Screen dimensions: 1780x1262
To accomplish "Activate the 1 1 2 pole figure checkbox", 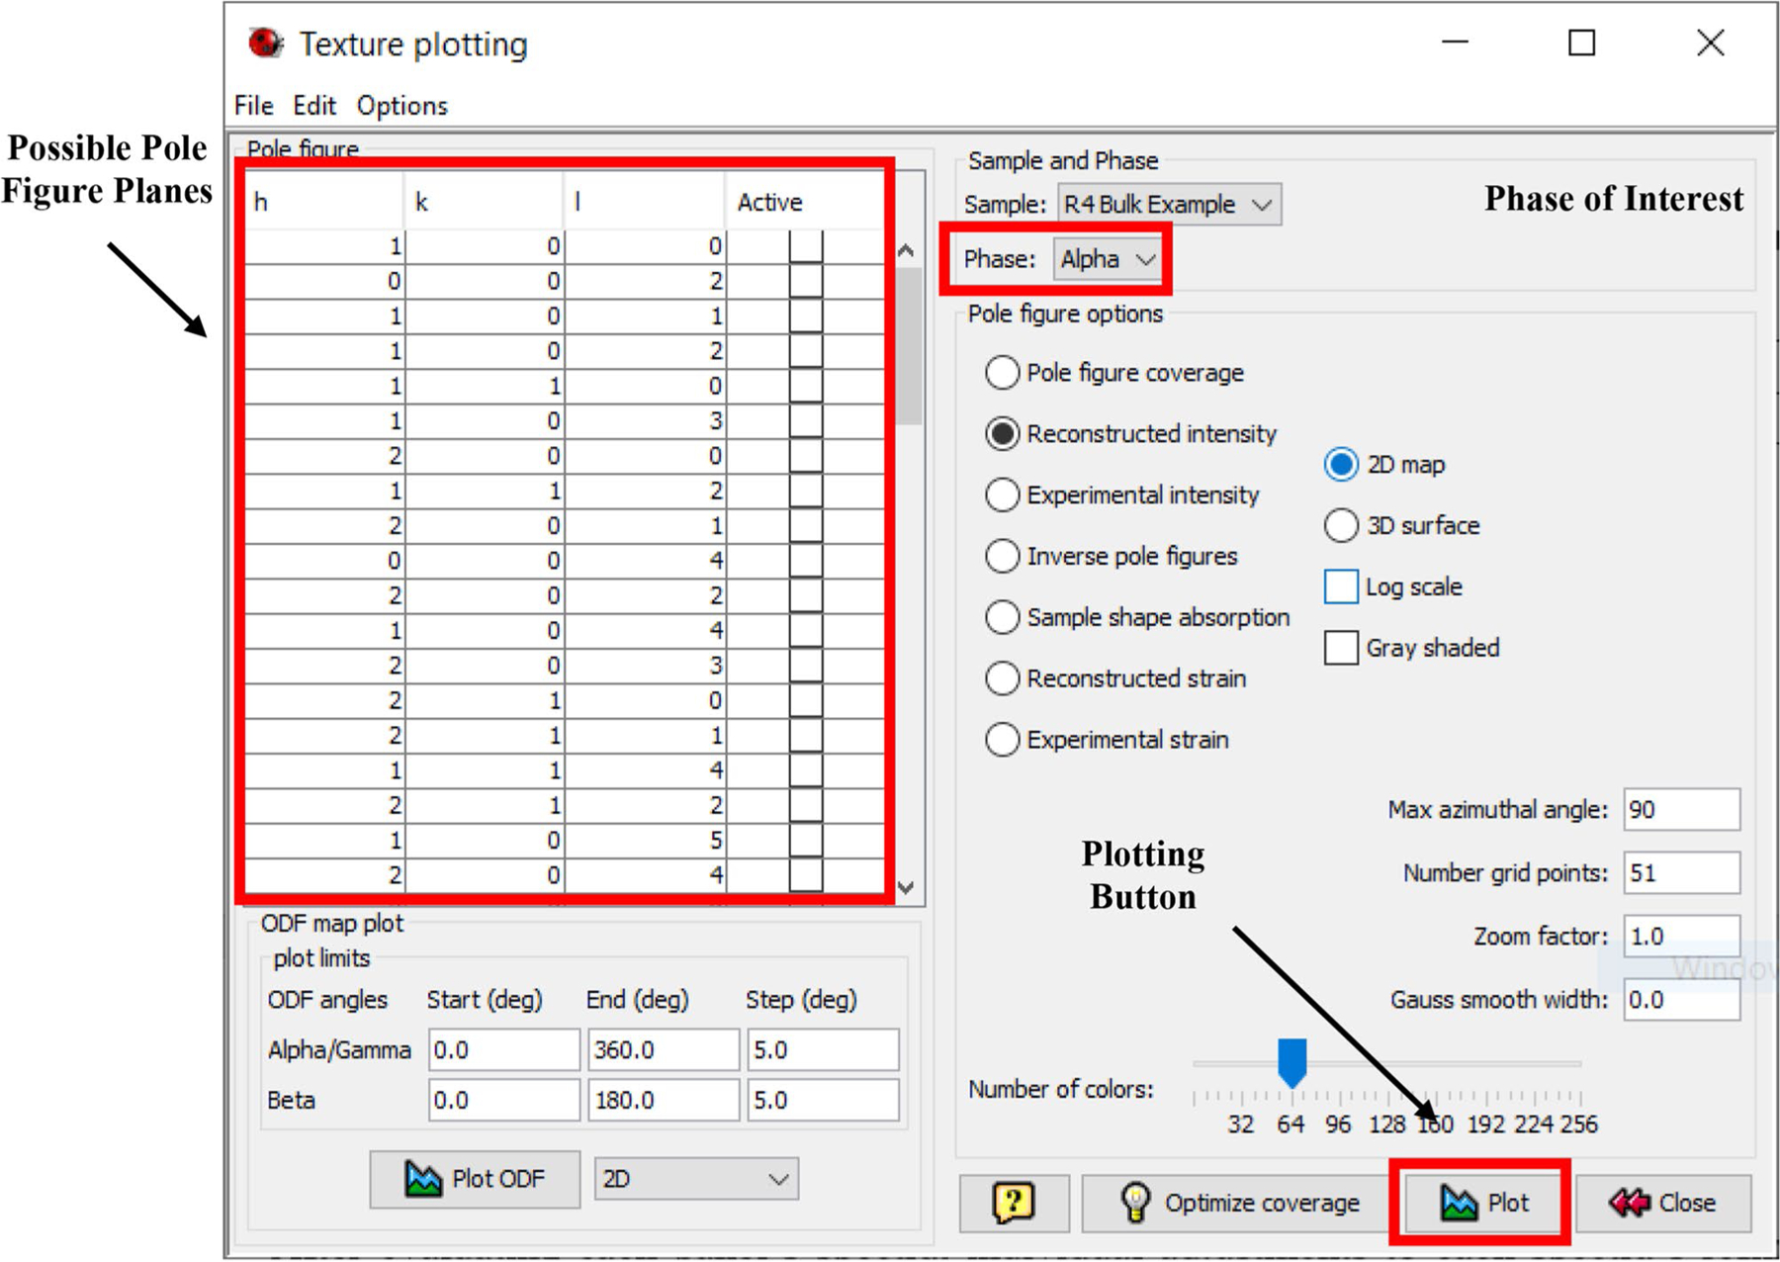I will pos(806,492).
